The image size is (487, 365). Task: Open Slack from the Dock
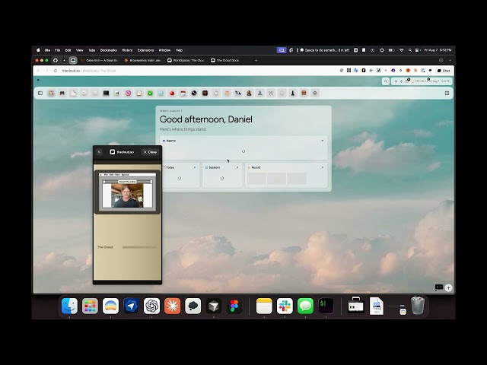pos(285,306)
